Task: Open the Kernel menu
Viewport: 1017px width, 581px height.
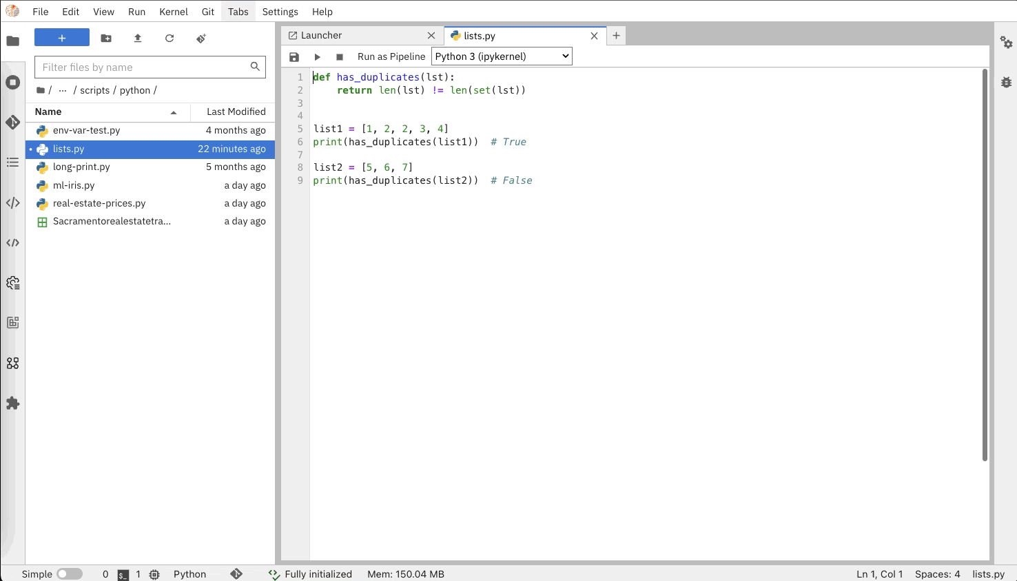Action: 174,12
